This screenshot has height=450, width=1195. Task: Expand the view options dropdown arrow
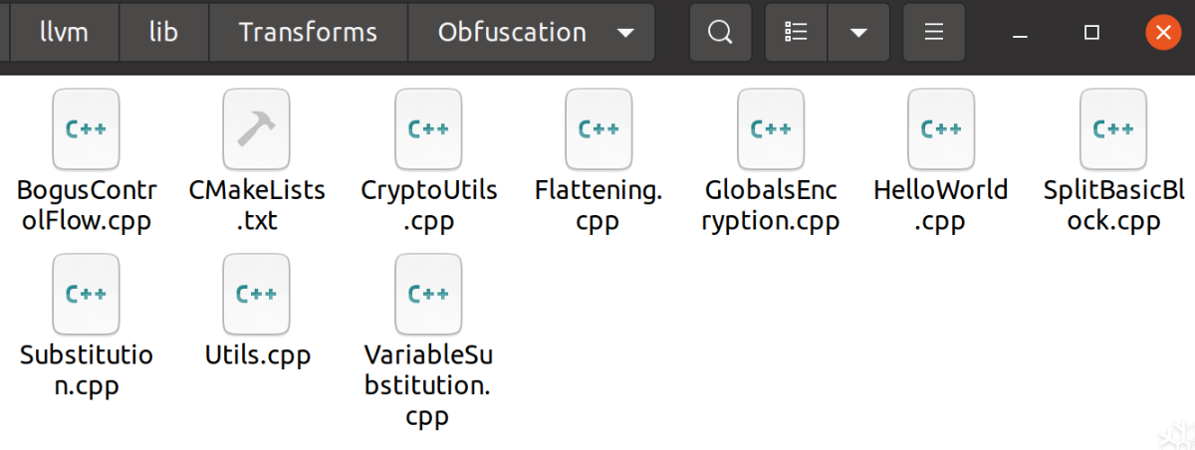coord(857,32)
